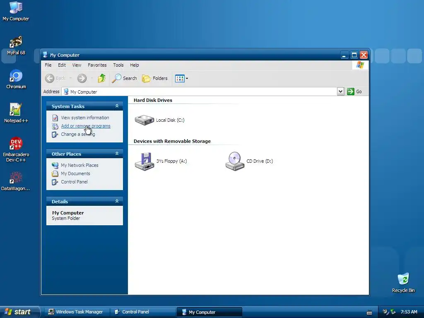Open the Favorites menu

pyautogui.click(x=97, y=65)
